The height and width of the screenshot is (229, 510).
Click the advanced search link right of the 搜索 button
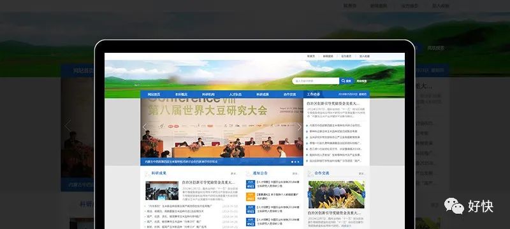tap(361, 81)
